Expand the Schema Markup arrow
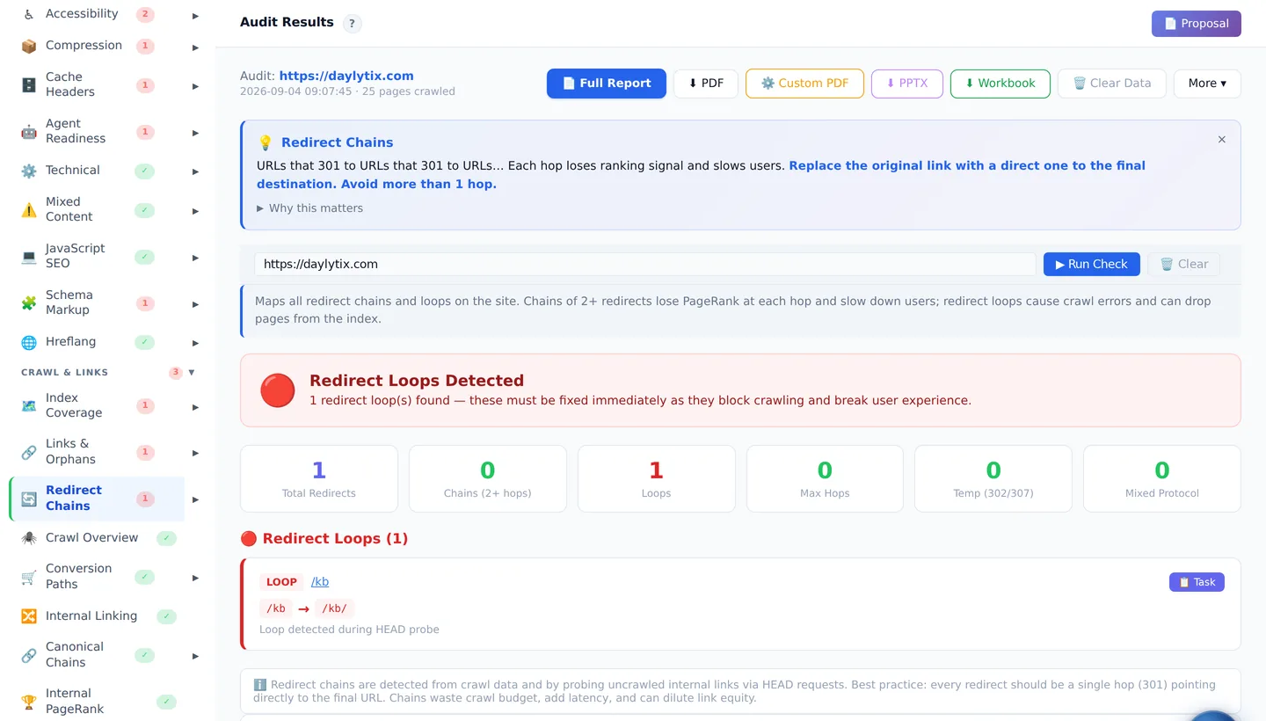1266x721 pixels. coord(195,304)
